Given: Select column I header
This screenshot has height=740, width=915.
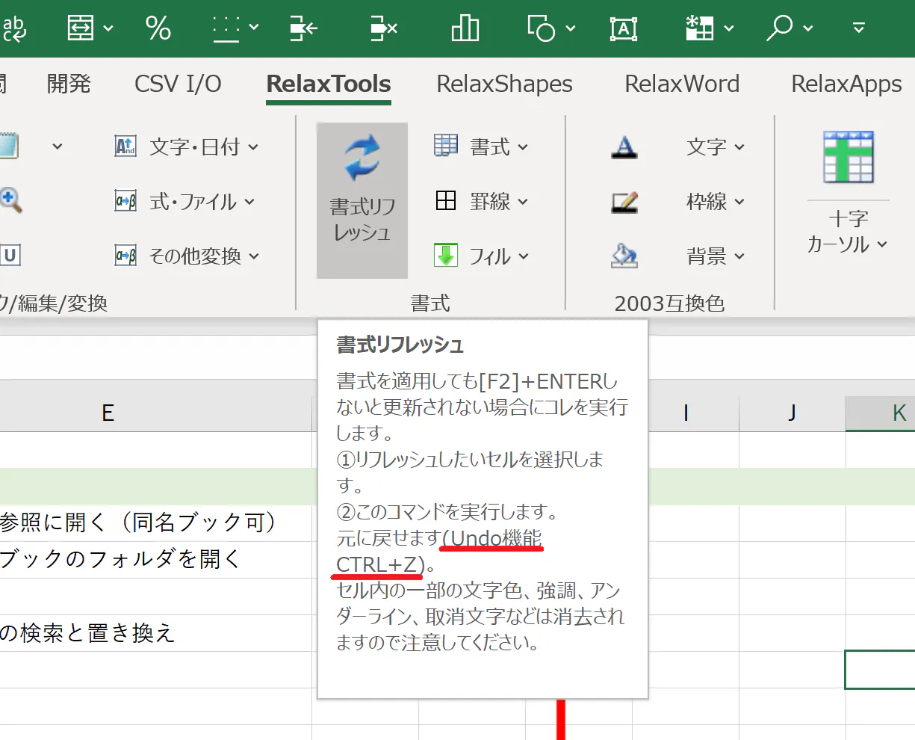Looking at the screenshot, I should coord(686,413).
